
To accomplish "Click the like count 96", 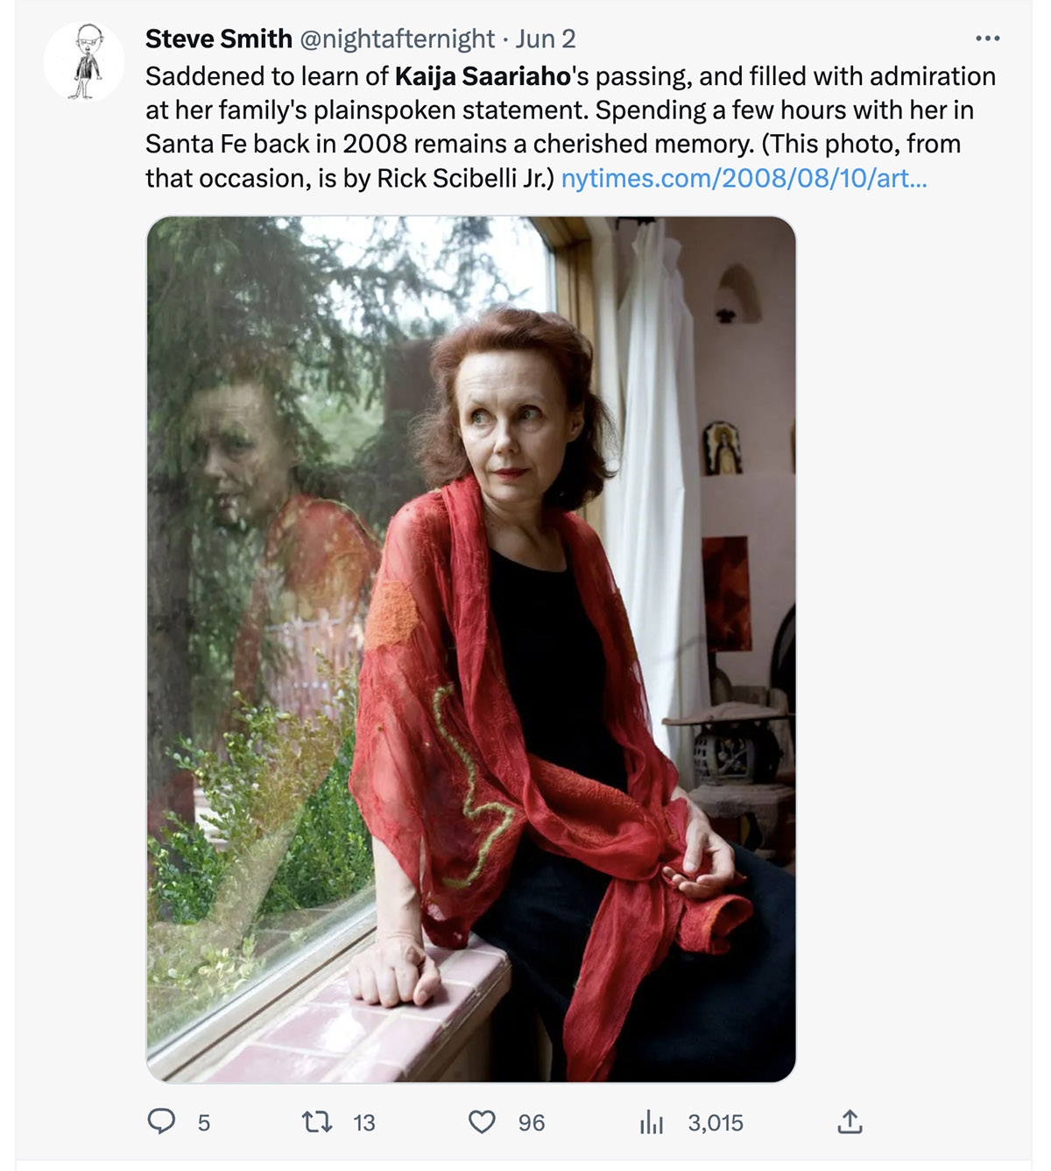I will tap(531, 1123).
